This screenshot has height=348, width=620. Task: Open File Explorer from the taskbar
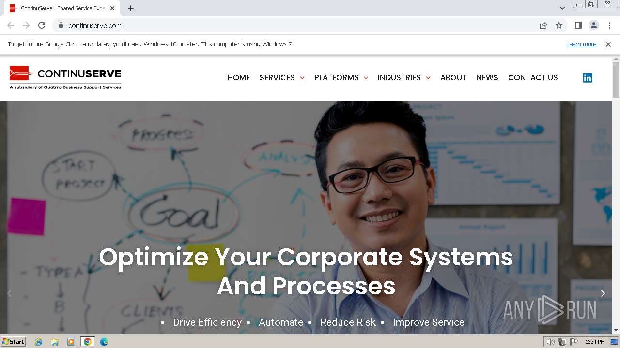point(55,342)
